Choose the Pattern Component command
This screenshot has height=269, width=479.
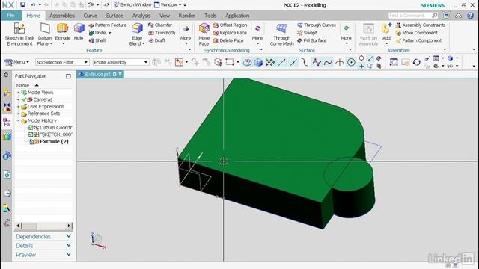(418, 40)
